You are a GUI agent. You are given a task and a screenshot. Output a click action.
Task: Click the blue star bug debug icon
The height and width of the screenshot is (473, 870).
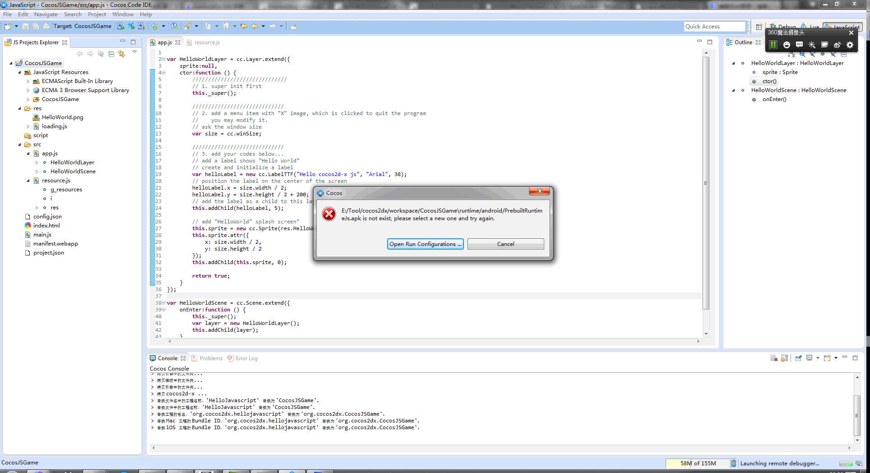tap(131, 26)
